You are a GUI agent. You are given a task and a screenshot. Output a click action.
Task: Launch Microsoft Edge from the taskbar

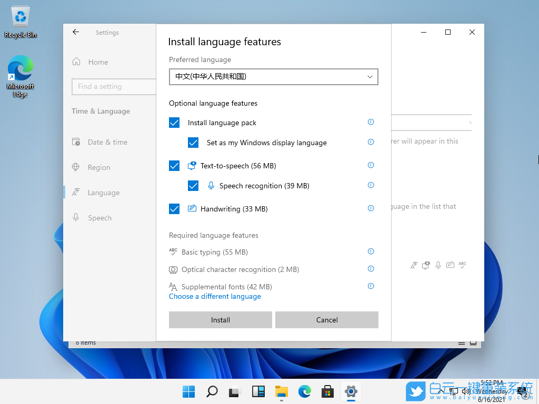coord(304,391)
